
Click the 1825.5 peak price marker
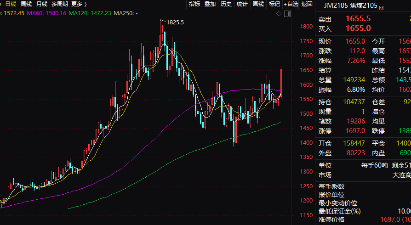(175, 22)
